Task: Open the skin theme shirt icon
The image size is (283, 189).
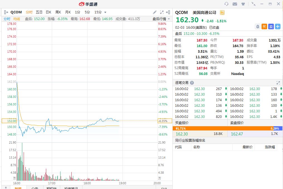Action: point(243,4)
